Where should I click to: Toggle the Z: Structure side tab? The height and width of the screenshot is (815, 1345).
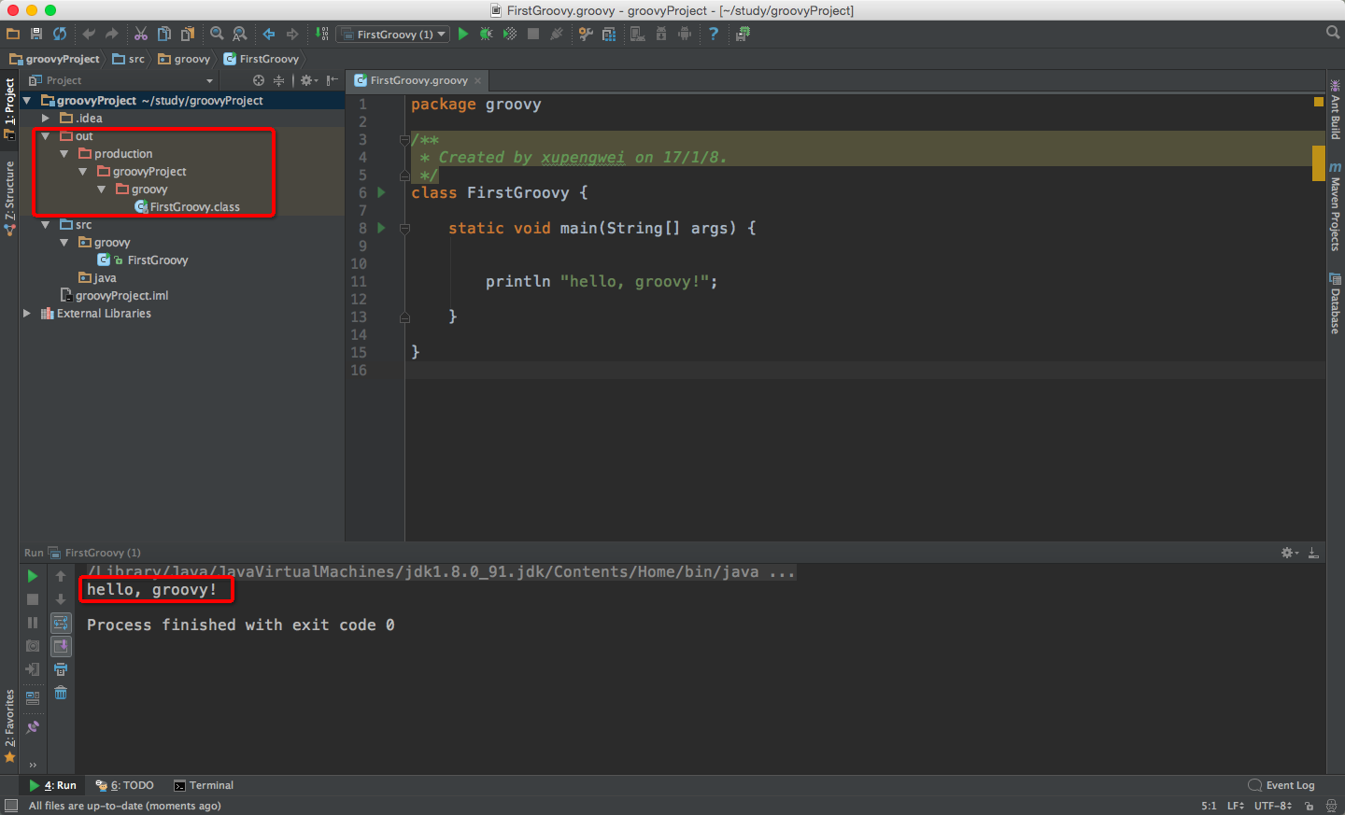(9, 198)
